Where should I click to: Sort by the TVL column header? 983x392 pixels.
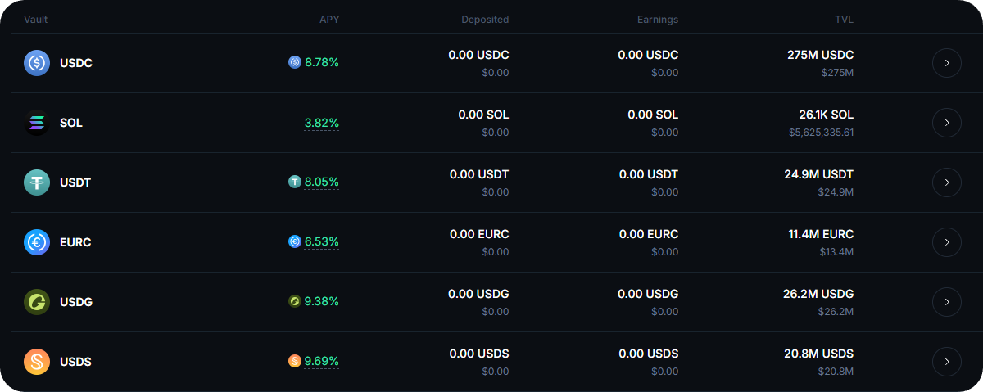click(844, 20)
